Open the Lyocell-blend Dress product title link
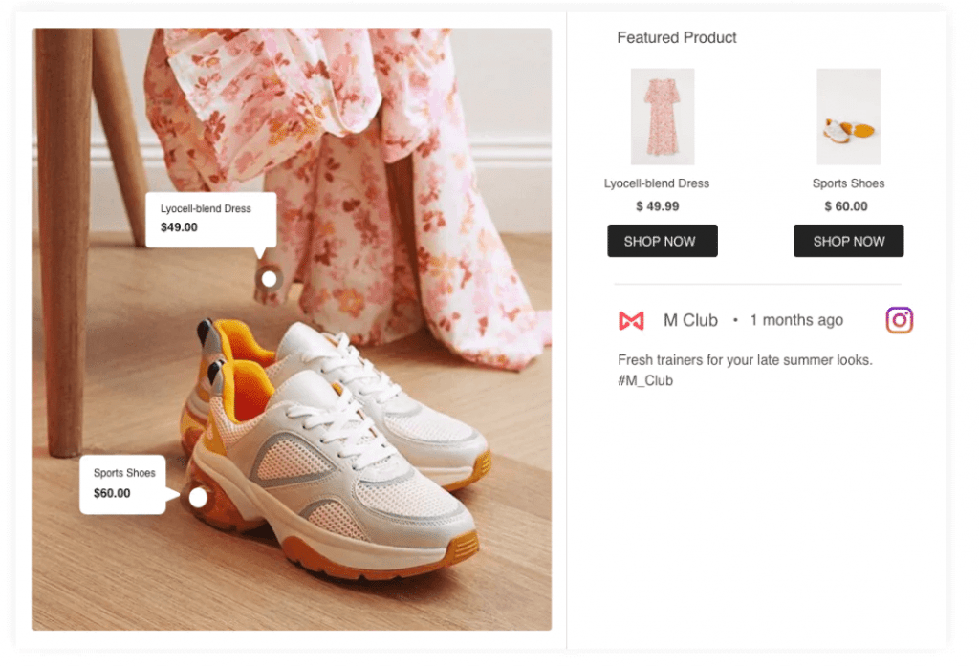 coord(657,183)
